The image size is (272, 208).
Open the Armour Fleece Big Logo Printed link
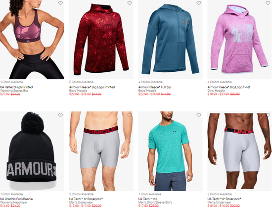(92, 87)
